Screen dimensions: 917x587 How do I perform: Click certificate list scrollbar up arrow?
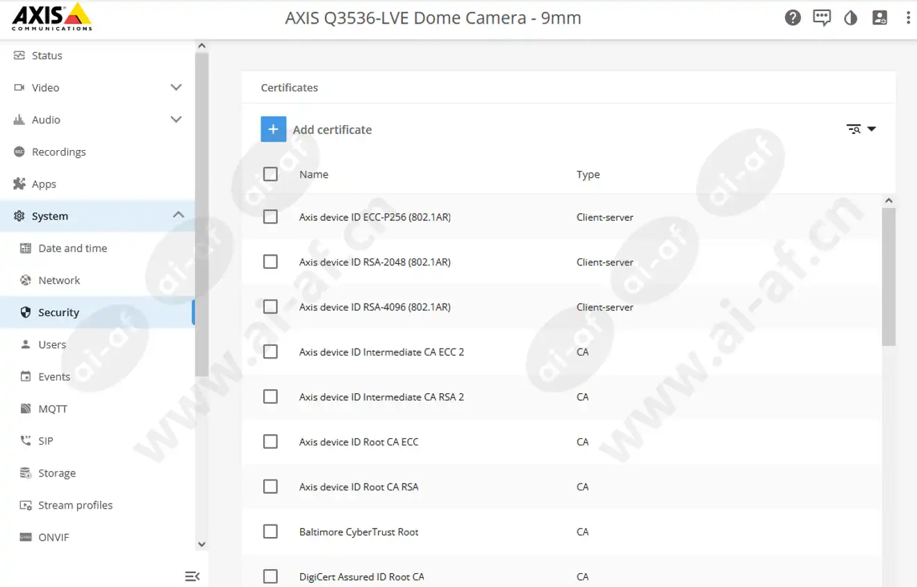coord(889,201)
